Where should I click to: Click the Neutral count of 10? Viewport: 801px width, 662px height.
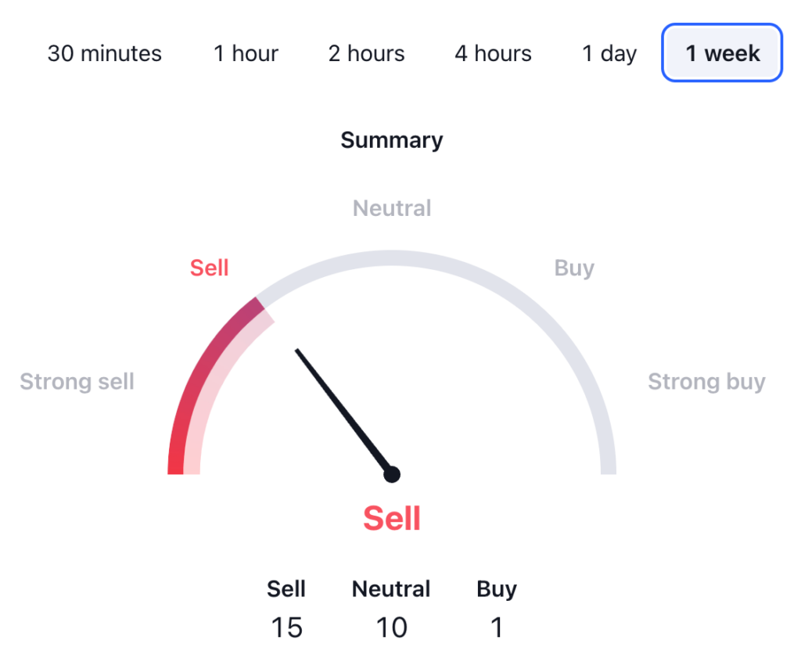[391, 627]
